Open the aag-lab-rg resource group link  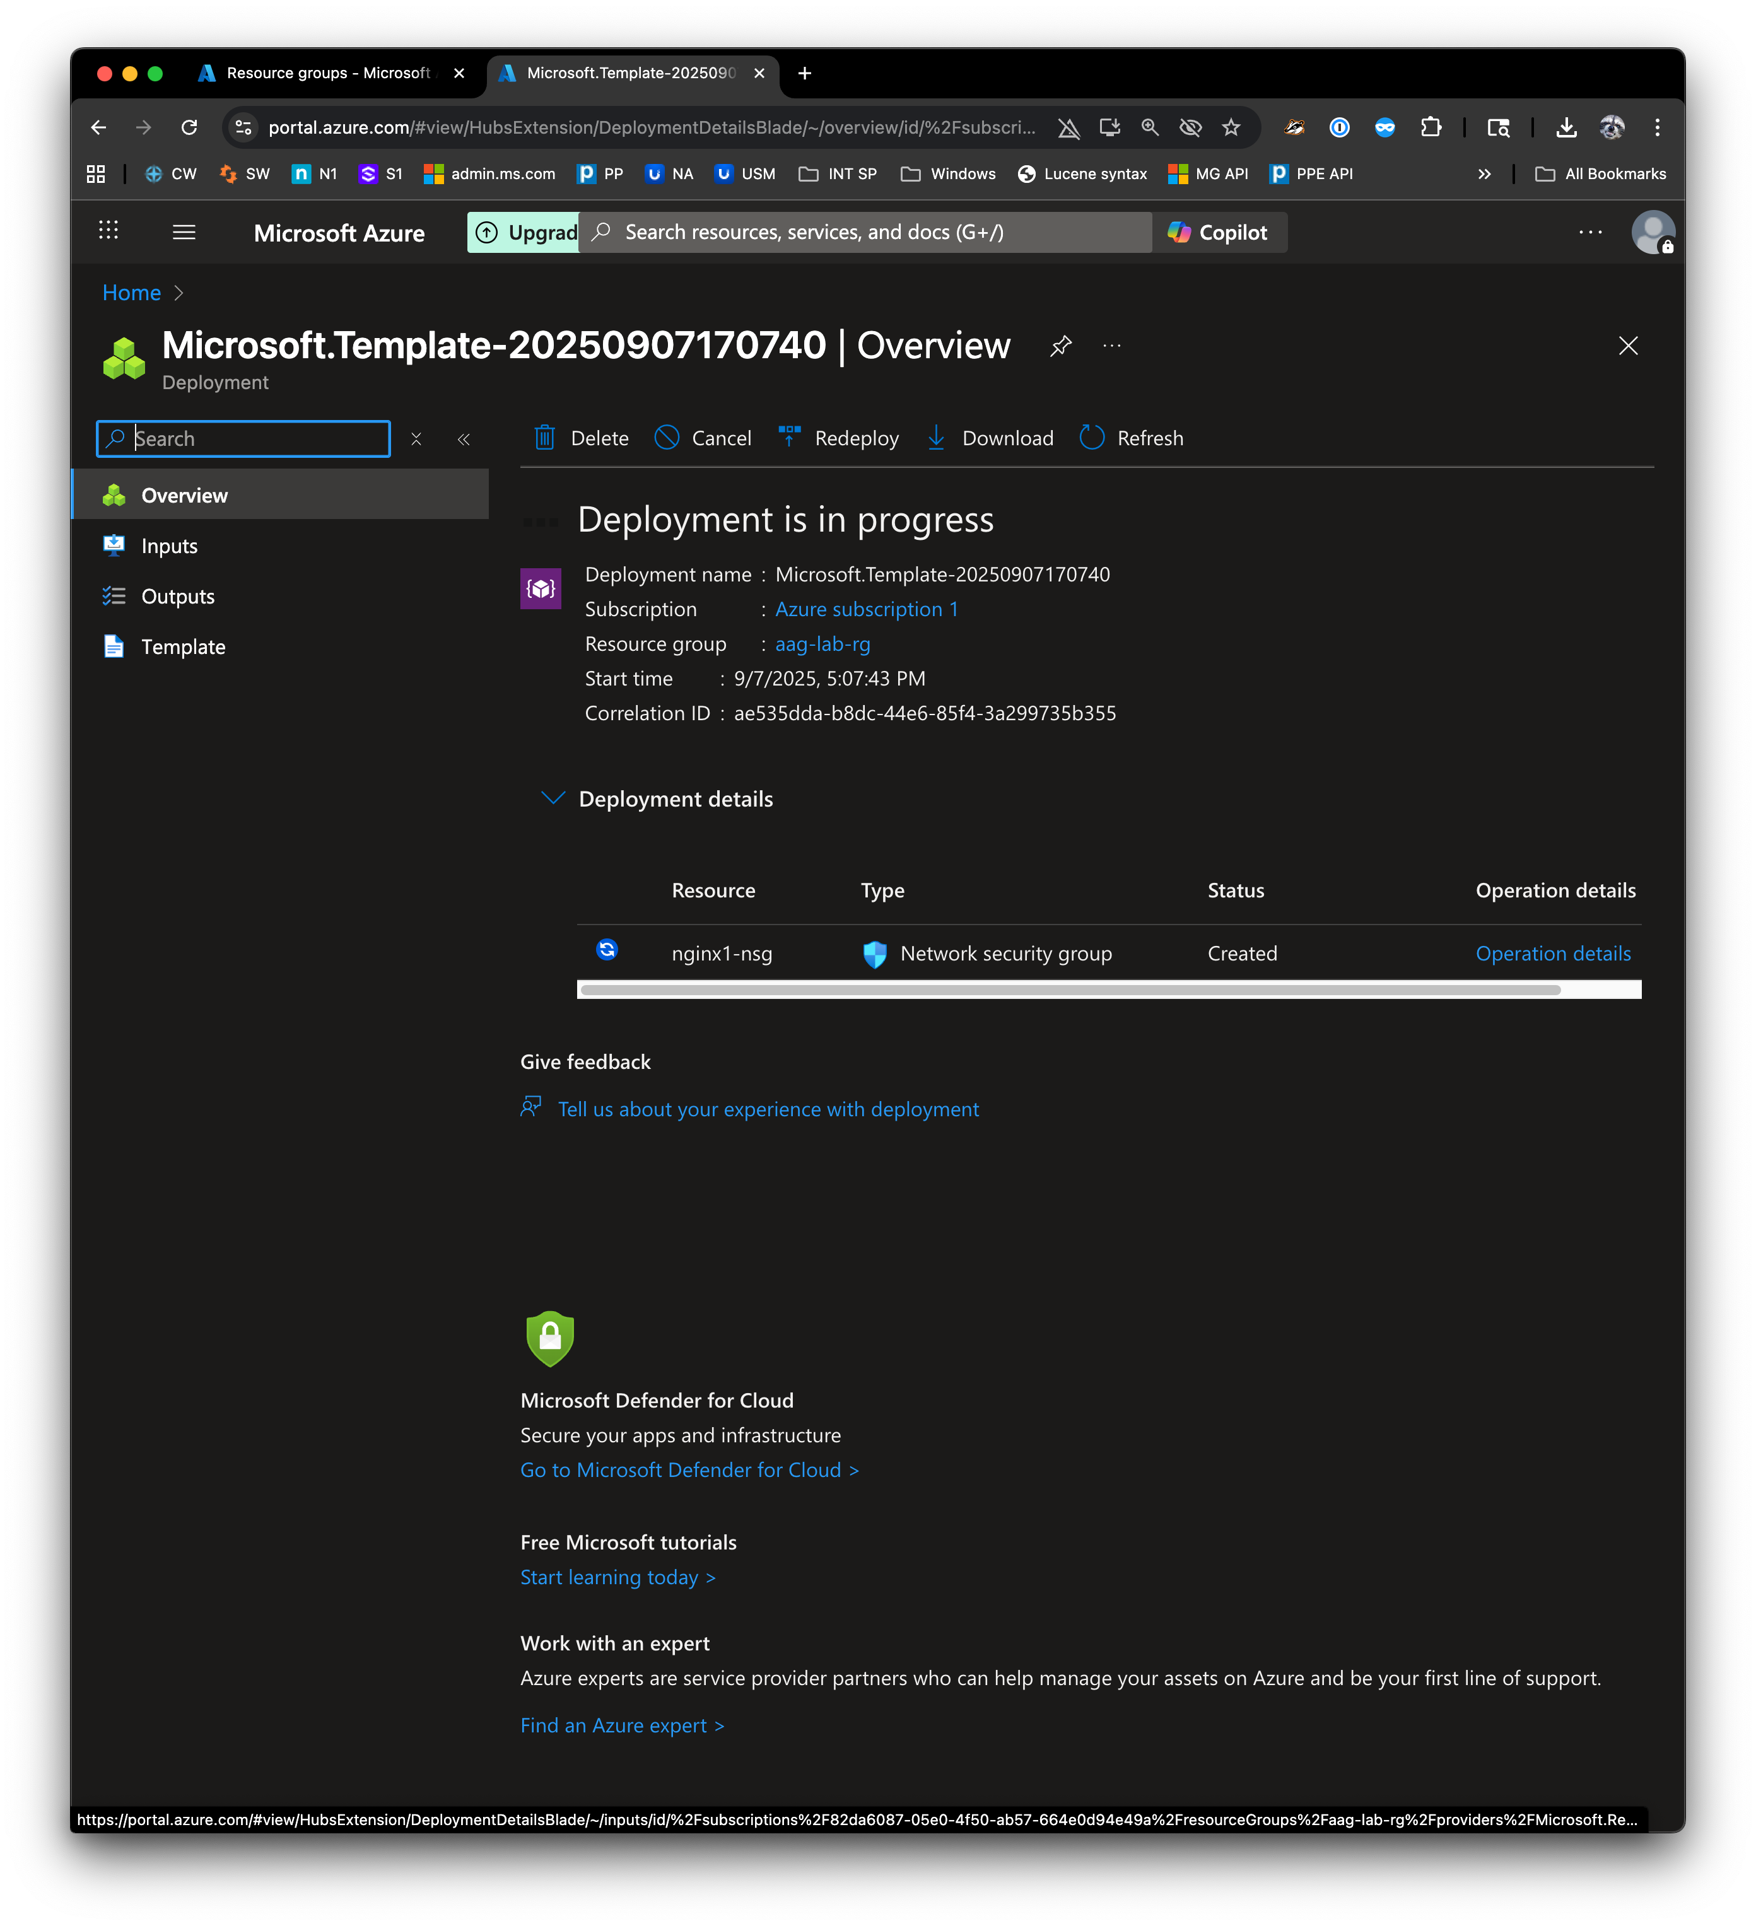click(x=822, y=644)
